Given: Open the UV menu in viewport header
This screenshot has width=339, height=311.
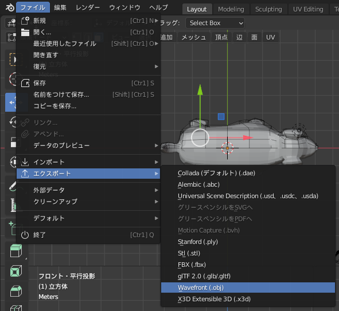Looking at the screenshot, I should [271, 37].
